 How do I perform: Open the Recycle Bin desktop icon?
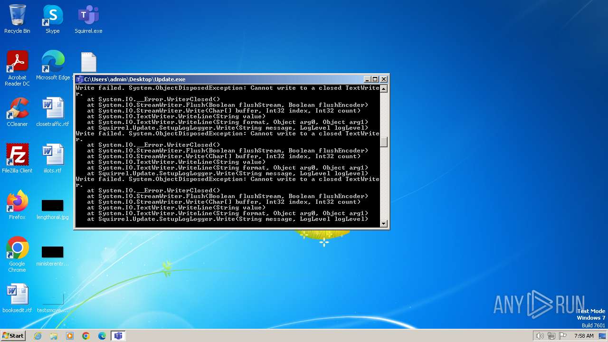coord(17,19)
